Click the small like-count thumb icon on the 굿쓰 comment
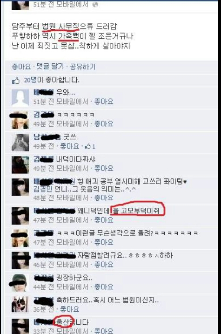 click(x=88, y=146)
